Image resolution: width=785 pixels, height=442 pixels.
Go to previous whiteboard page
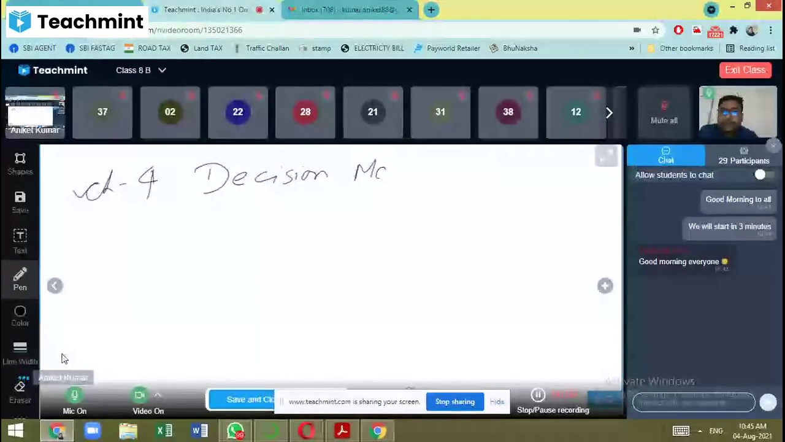tap(55, 285)
